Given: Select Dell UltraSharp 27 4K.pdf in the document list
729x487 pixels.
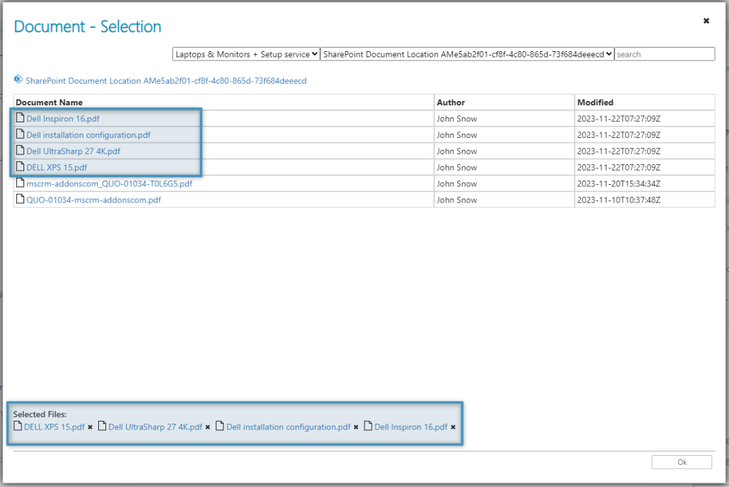Looking at the screenshot, I should click(x=73, y=151).
